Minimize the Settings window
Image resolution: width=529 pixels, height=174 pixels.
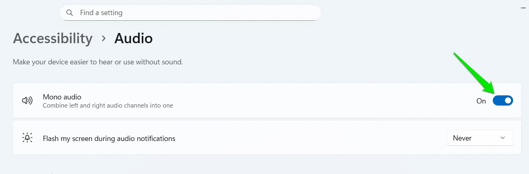[x=524, y=8]
